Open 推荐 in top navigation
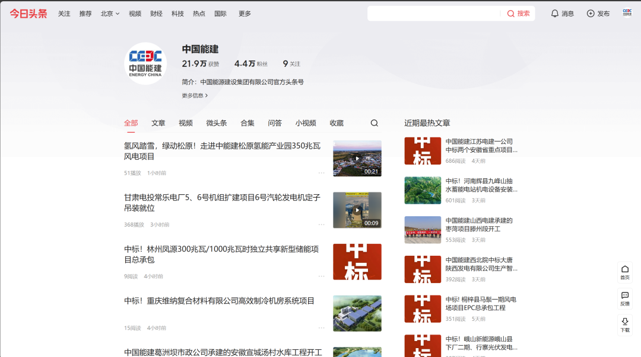This screenshot has height=357, width=641. coord(85,14)
